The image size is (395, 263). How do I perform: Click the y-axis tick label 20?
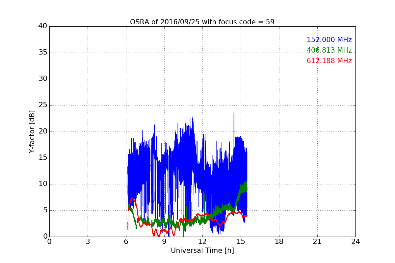(43, 131)
